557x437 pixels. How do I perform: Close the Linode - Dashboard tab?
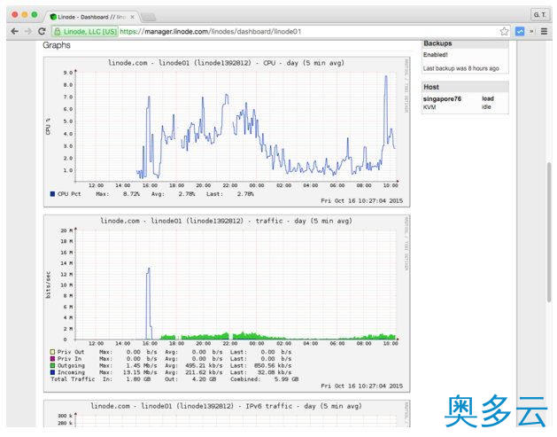[132, 17]
